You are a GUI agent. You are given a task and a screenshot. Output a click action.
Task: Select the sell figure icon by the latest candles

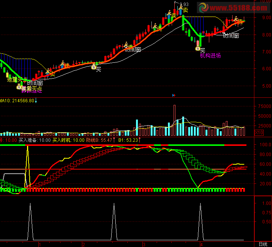coord(236,19)
